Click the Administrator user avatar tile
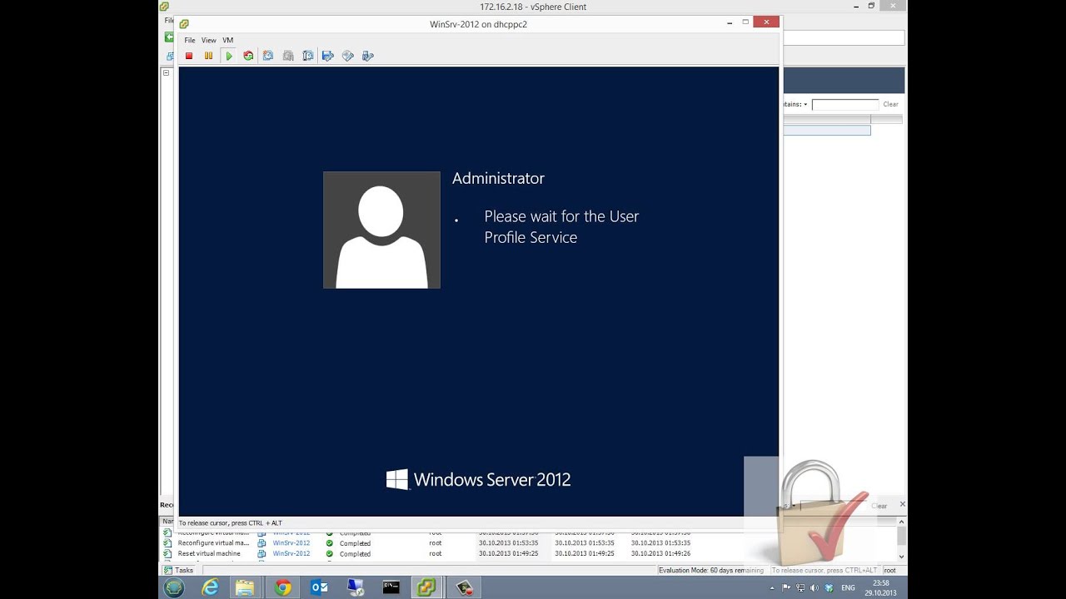This screenshot has height=599, width=1066. click(381, 230)
